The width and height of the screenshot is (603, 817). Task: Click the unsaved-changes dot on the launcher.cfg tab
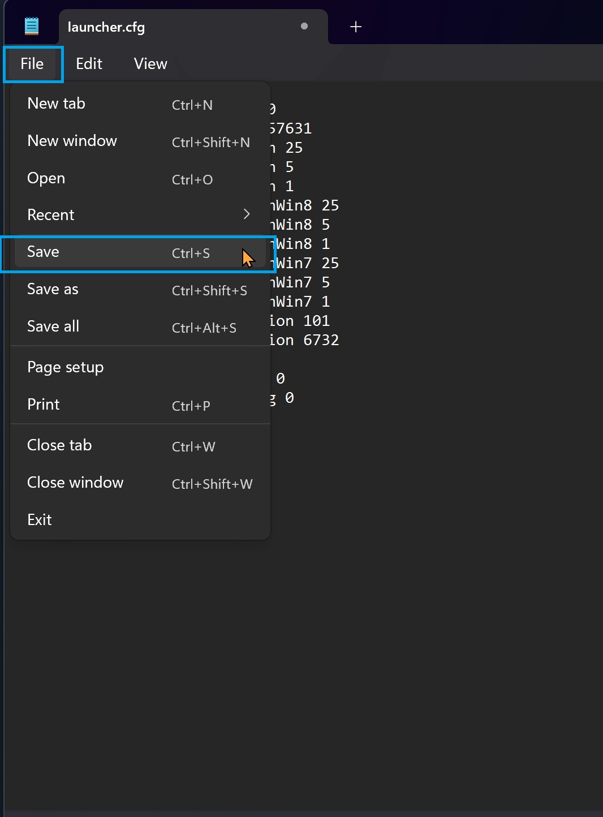pyautogui.click(x=304, y=26)
